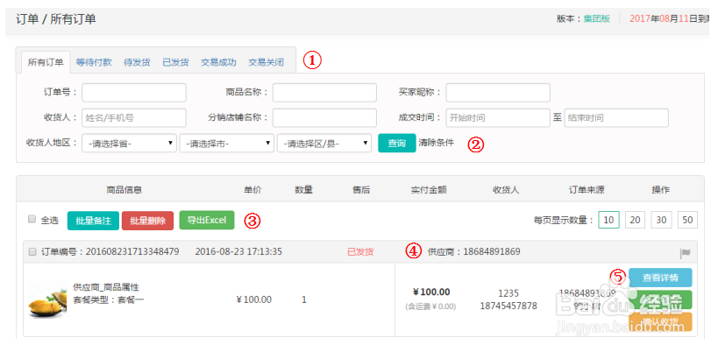Screen dimensions: 725x352
Task: Check the box beside 订单编号 201608231713348479
Action: click(x=32, y=252)
